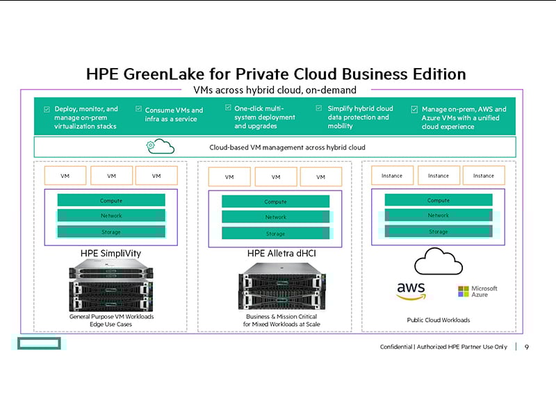The height and width of the screenshot is (417, 556).
Task: Click Manage on-prem, AWS and Azure VMs text
Action: click(464, 117)
